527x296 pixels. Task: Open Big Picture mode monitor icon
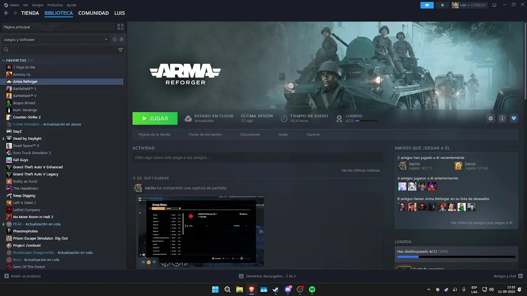[494, 5]
